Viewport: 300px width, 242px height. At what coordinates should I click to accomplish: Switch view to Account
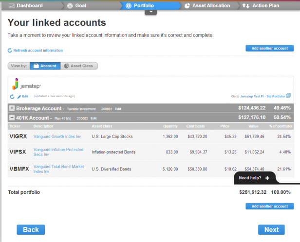coord(44,66)
